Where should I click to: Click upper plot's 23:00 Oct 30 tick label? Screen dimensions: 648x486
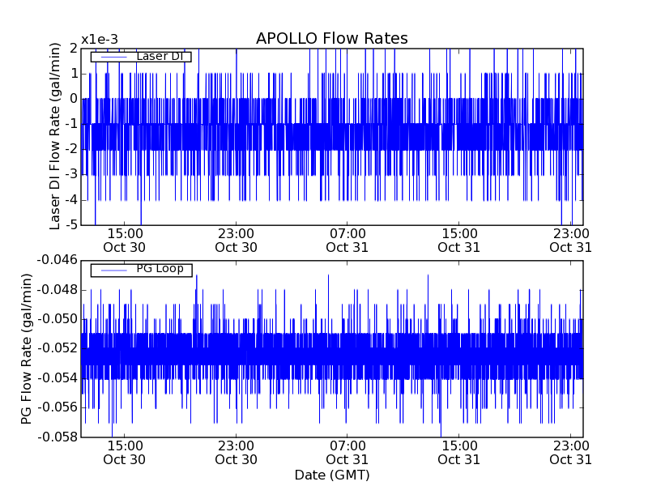click(236, 240)
